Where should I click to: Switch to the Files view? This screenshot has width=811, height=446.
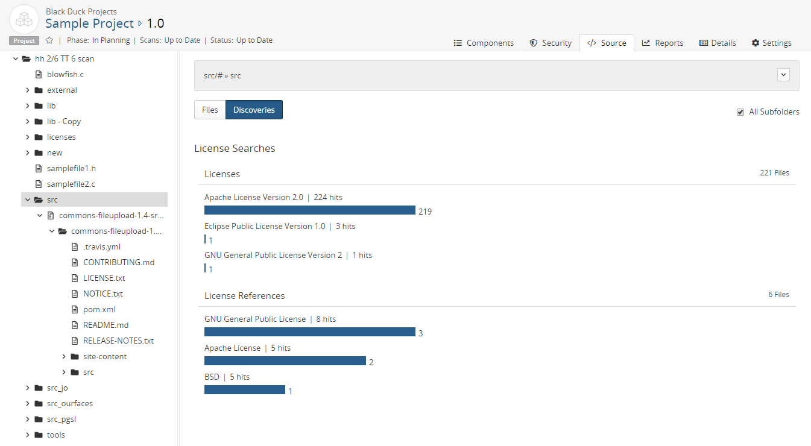coord(210,110)
